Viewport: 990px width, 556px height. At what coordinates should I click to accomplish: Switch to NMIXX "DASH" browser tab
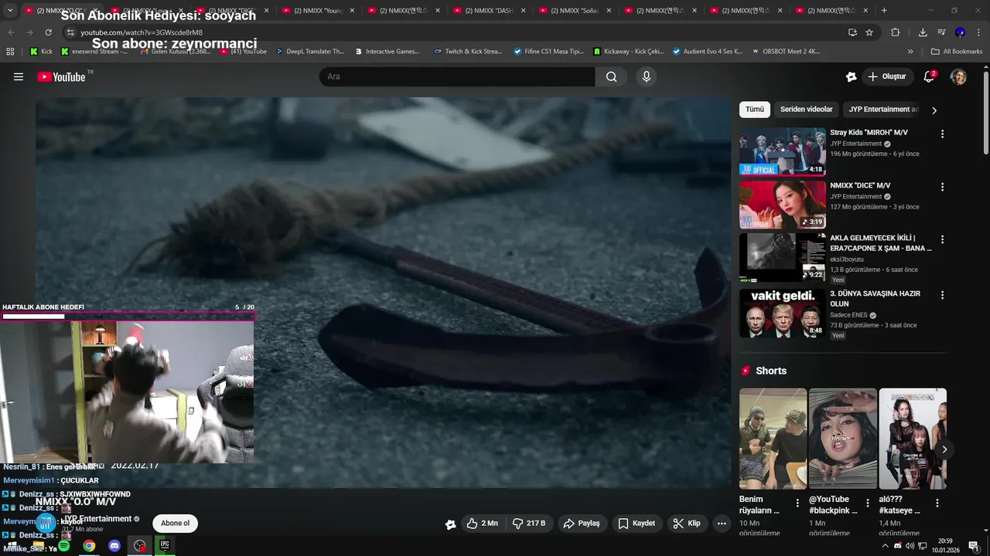pos(489,11)
